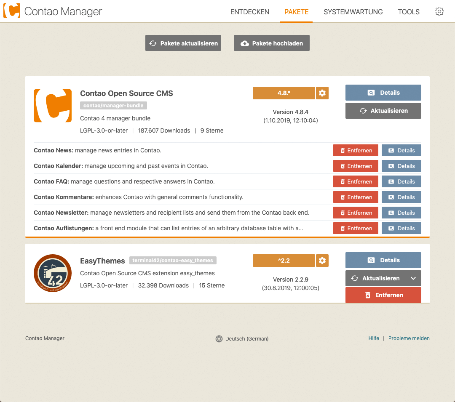Click terminal42/contao-easy_themes tag

click(x=173, y=260)
